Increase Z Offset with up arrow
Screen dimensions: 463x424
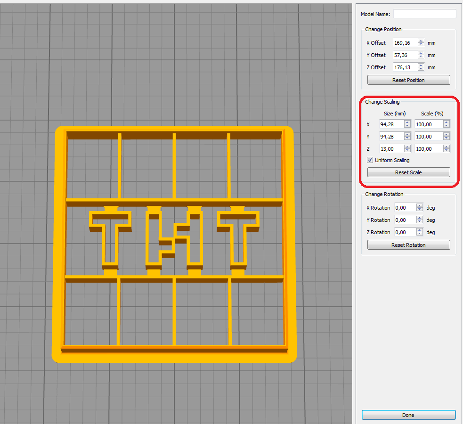point(421,65)
